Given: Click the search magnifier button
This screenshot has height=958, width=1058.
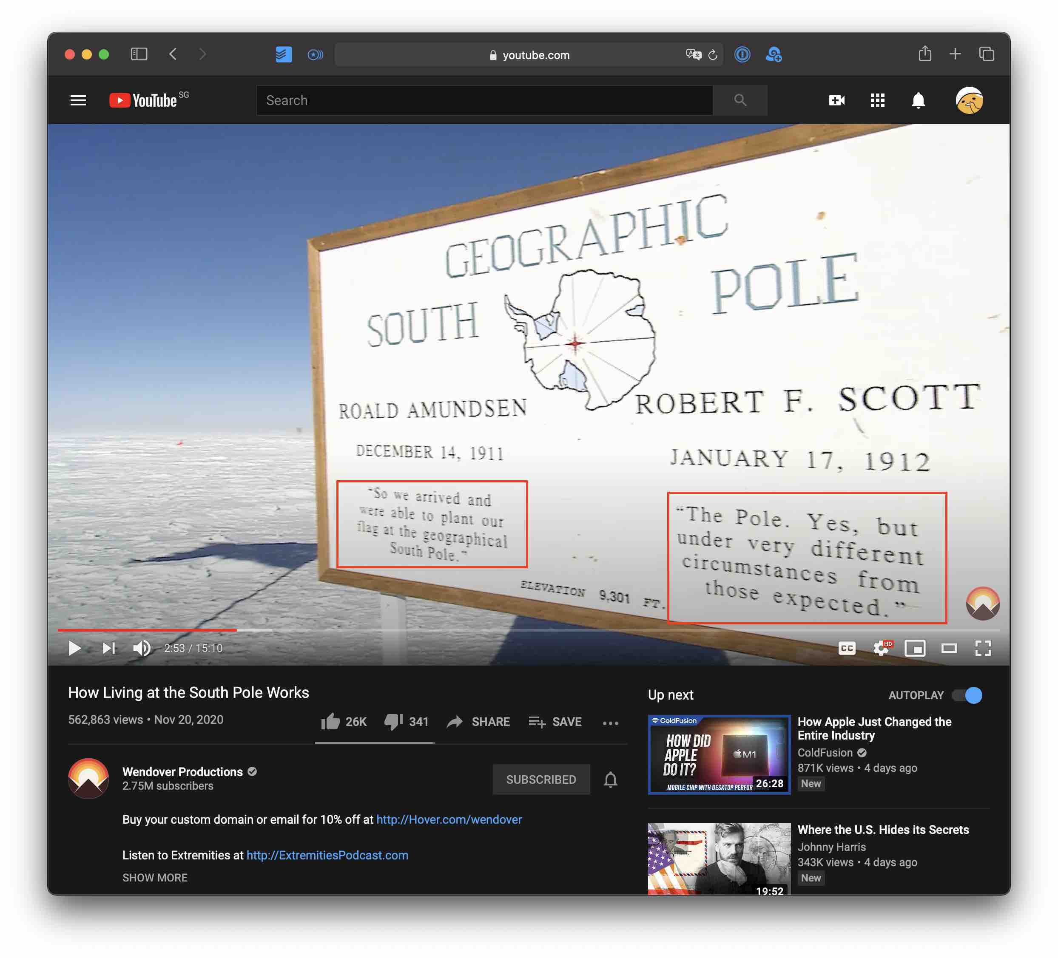Looking at the screenshot, I should coord(740,100).
